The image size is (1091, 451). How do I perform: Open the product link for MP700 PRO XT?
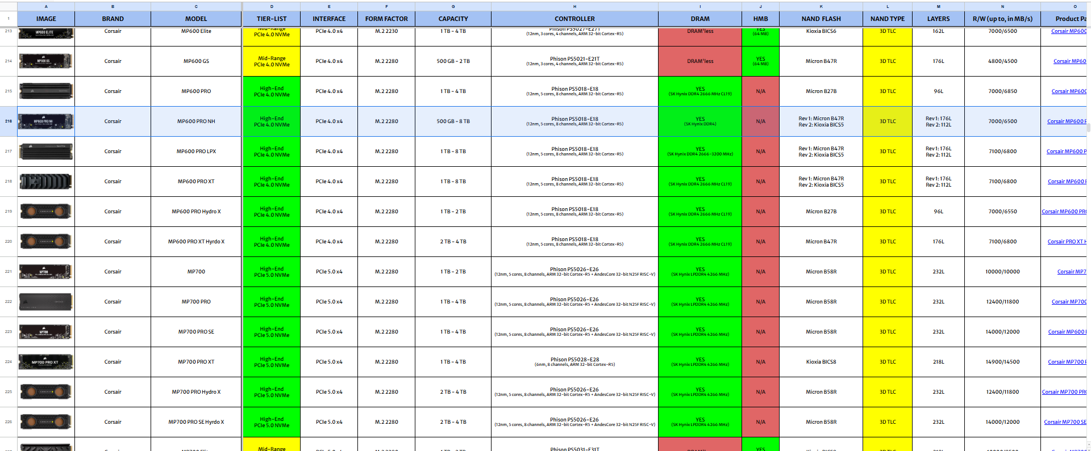tap(1067, 362)
